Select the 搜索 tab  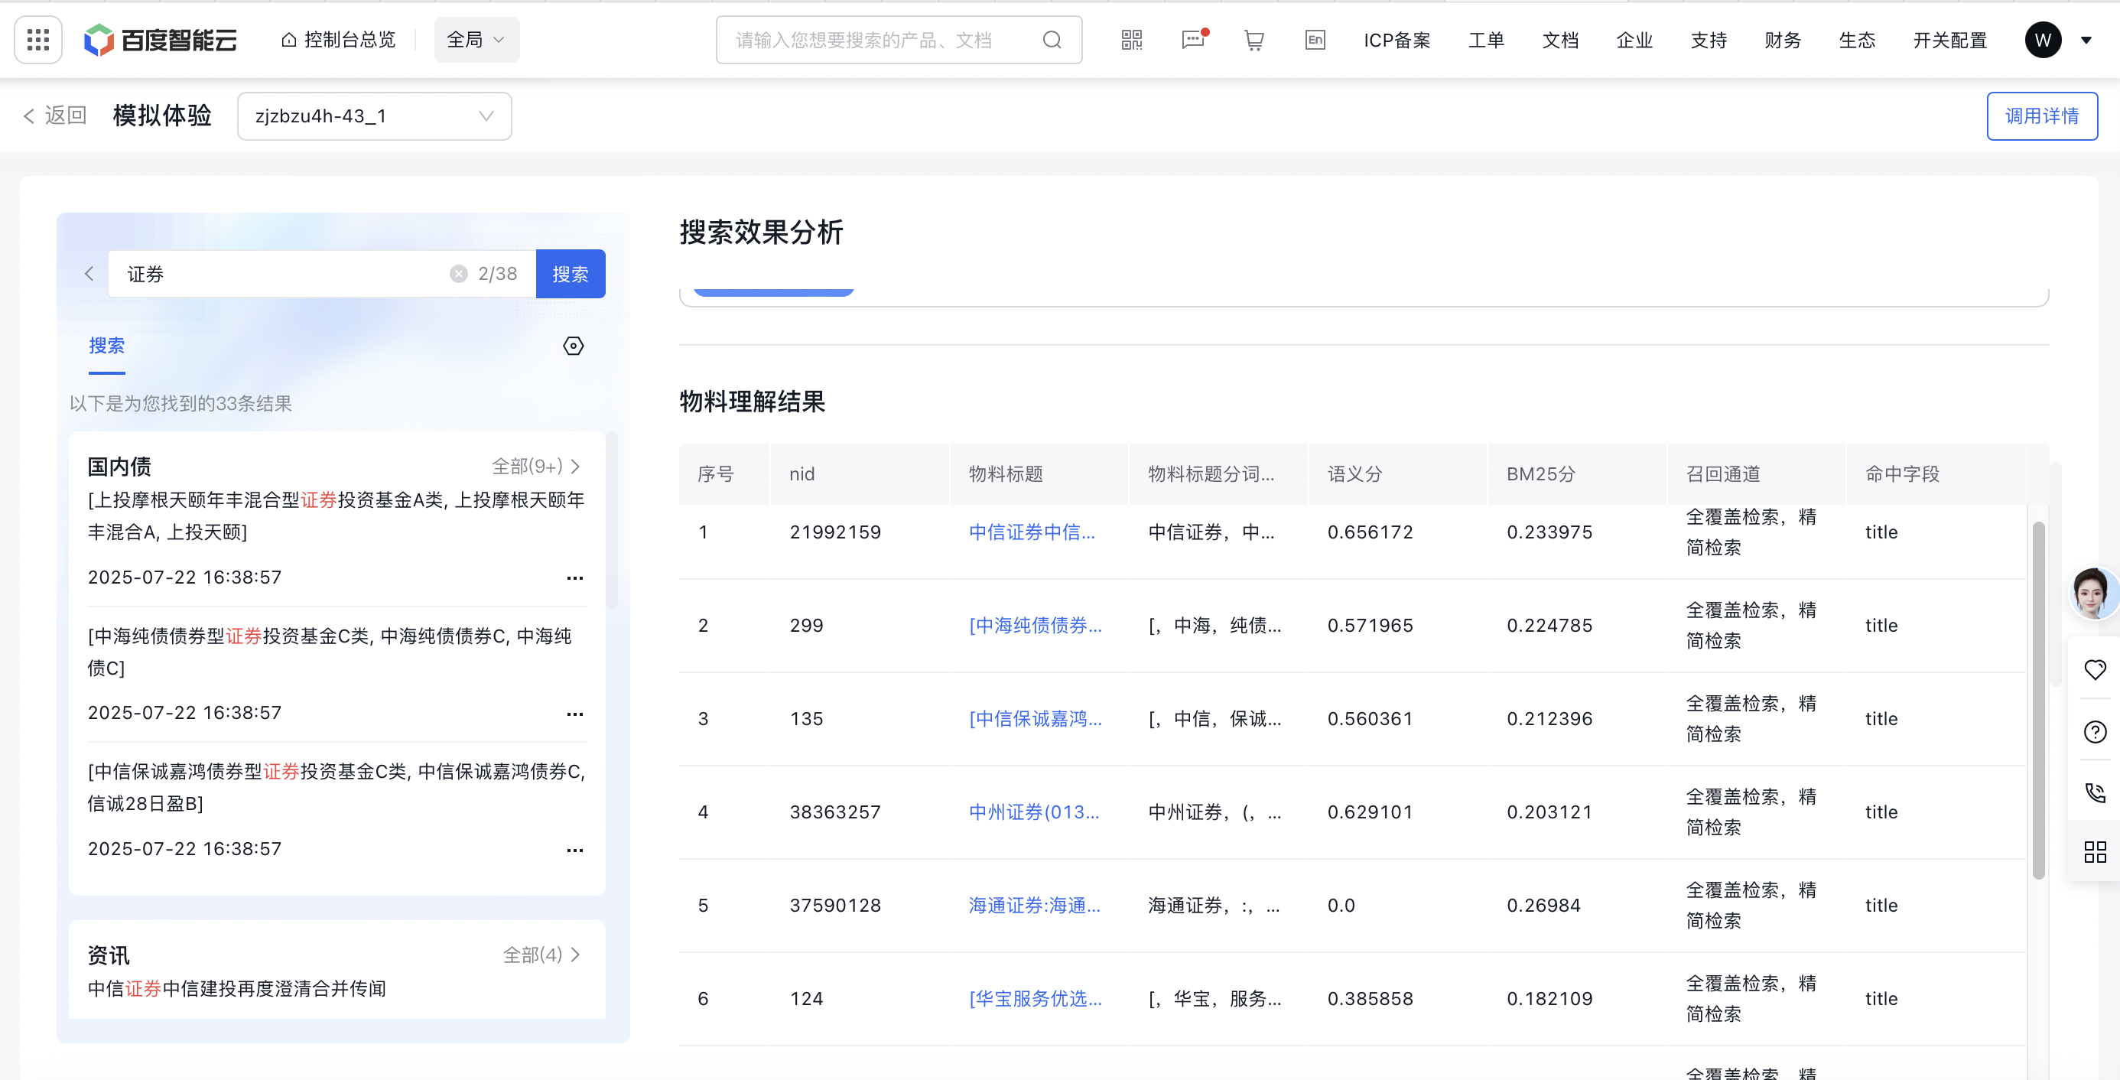(106, 346)
